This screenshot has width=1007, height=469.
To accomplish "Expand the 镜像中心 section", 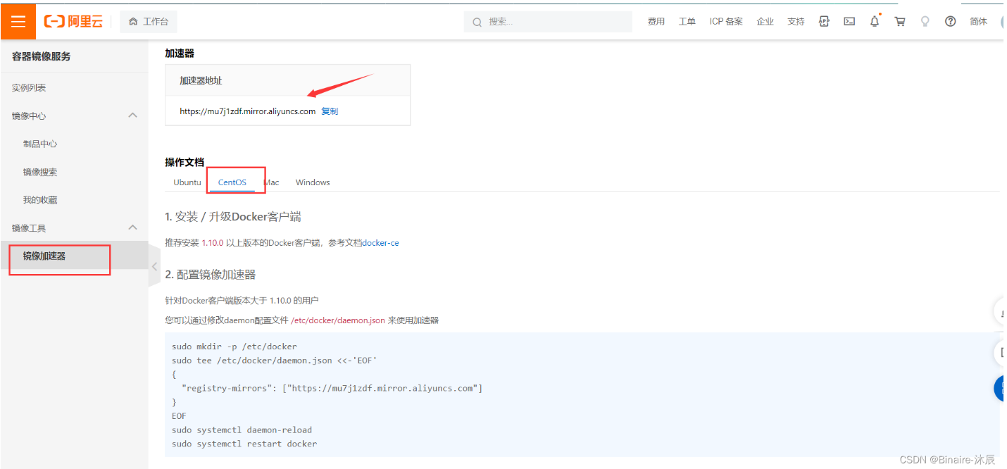I will (x=132, y=115).
